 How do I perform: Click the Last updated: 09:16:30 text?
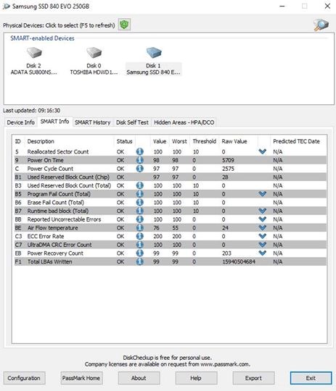(x=31, y=111)
